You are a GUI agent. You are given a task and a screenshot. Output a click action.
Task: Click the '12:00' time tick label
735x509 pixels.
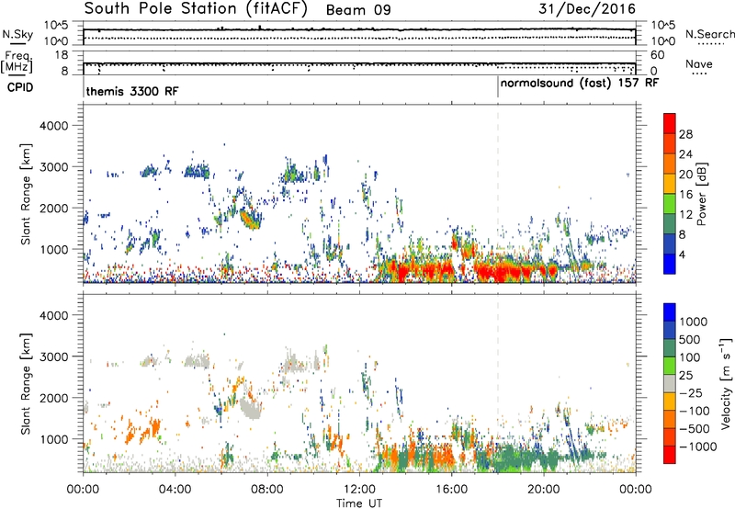359,490
